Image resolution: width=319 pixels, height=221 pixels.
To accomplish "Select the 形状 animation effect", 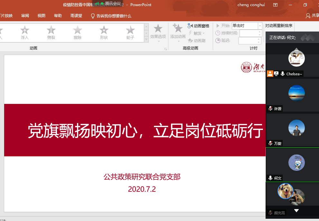I will pyautogui.click(x=104, y=32).
